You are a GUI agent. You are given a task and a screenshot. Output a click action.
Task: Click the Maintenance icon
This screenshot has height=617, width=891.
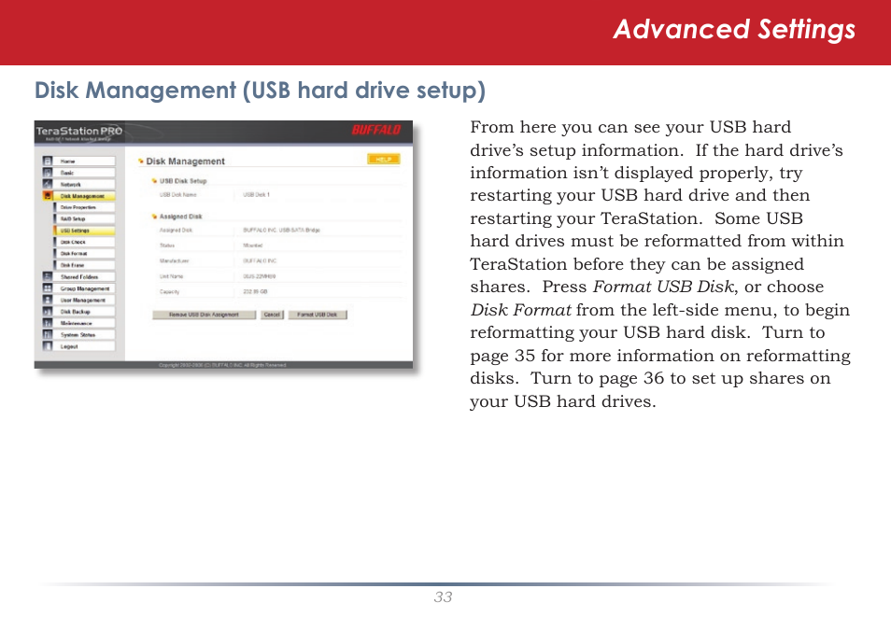point(48,323)
